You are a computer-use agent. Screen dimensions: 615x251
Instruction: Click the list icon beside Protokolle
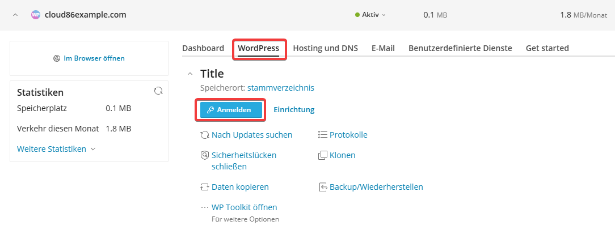click(x=323, y=135)
